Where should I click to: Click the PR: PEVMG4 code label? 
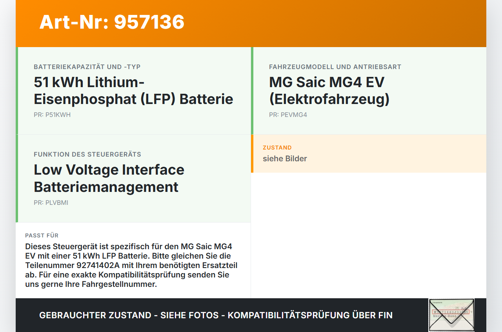point(288,115)
